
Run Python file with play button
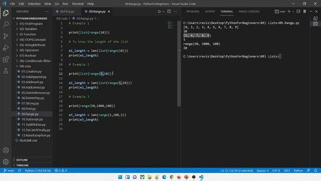159,12
